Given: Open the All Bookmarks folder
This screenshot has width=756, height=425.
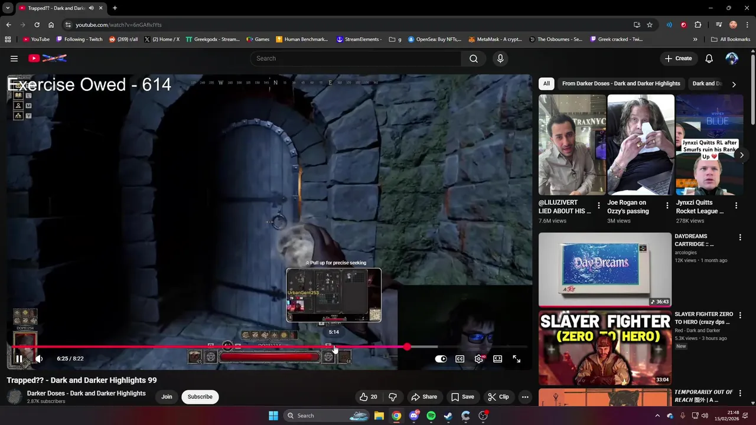Looking at the screenshot, I should click(x=731, y=40).
